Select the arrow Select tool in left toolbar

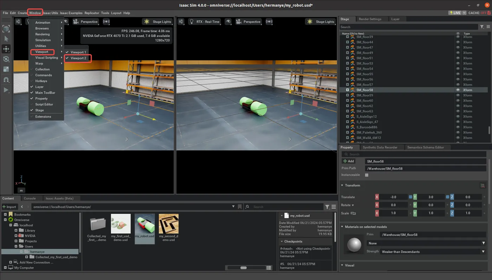coord(6,39)
